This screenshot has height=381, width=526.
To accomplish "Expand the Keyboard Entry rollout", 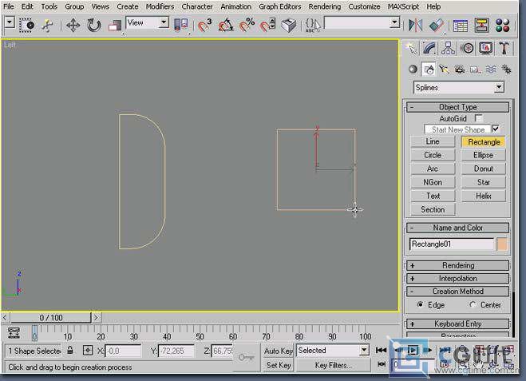I will [x=457, y=324].
